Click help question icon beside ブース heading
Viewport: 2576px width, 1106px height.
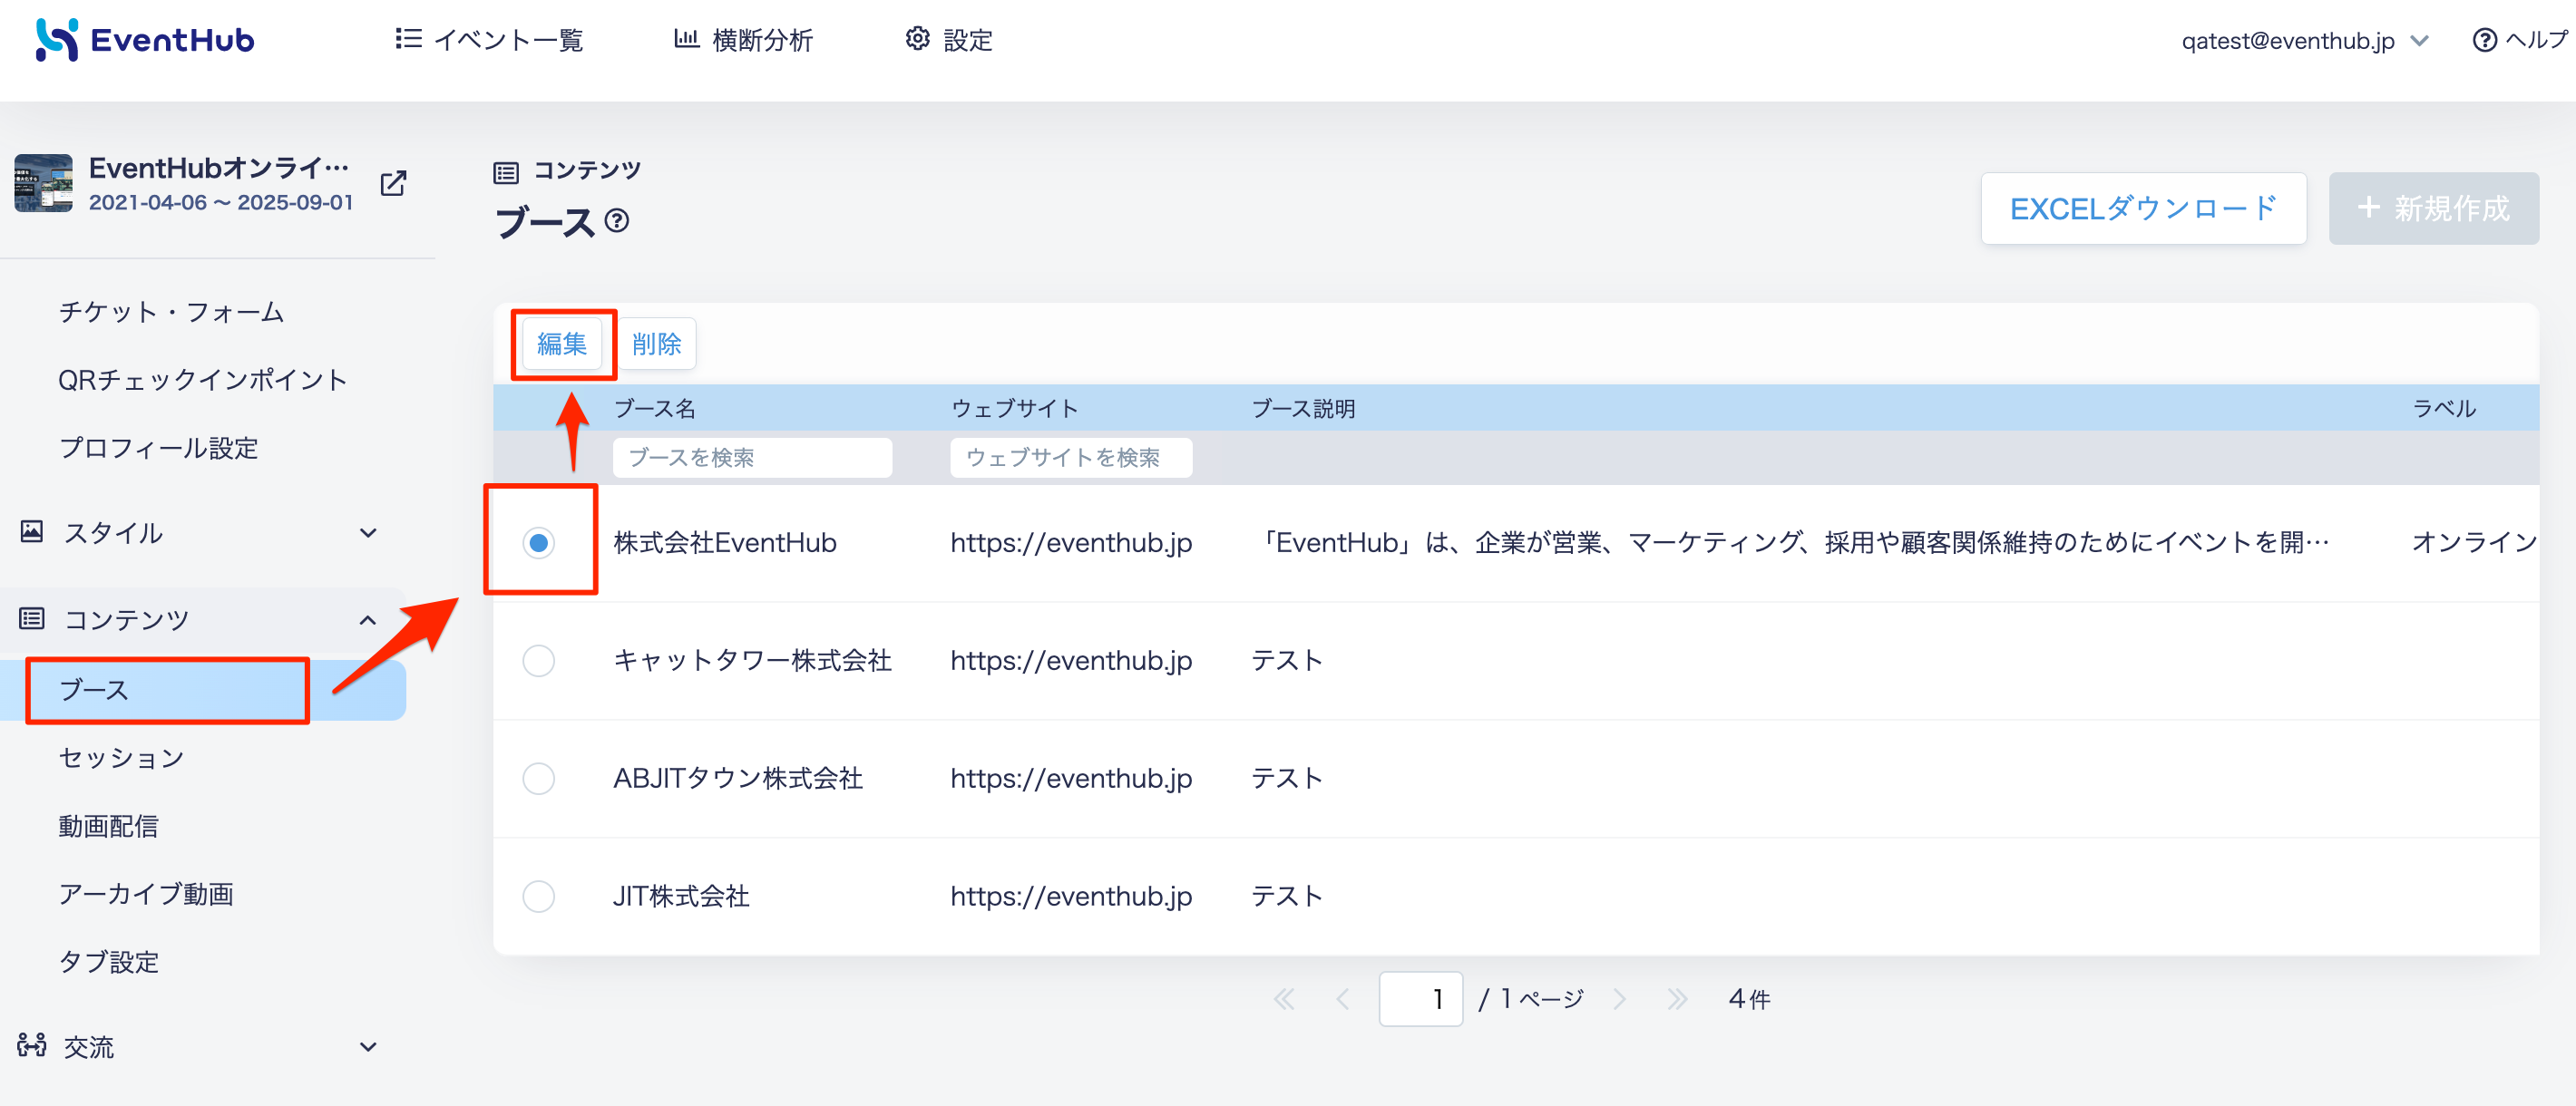(x=617, y=219)
